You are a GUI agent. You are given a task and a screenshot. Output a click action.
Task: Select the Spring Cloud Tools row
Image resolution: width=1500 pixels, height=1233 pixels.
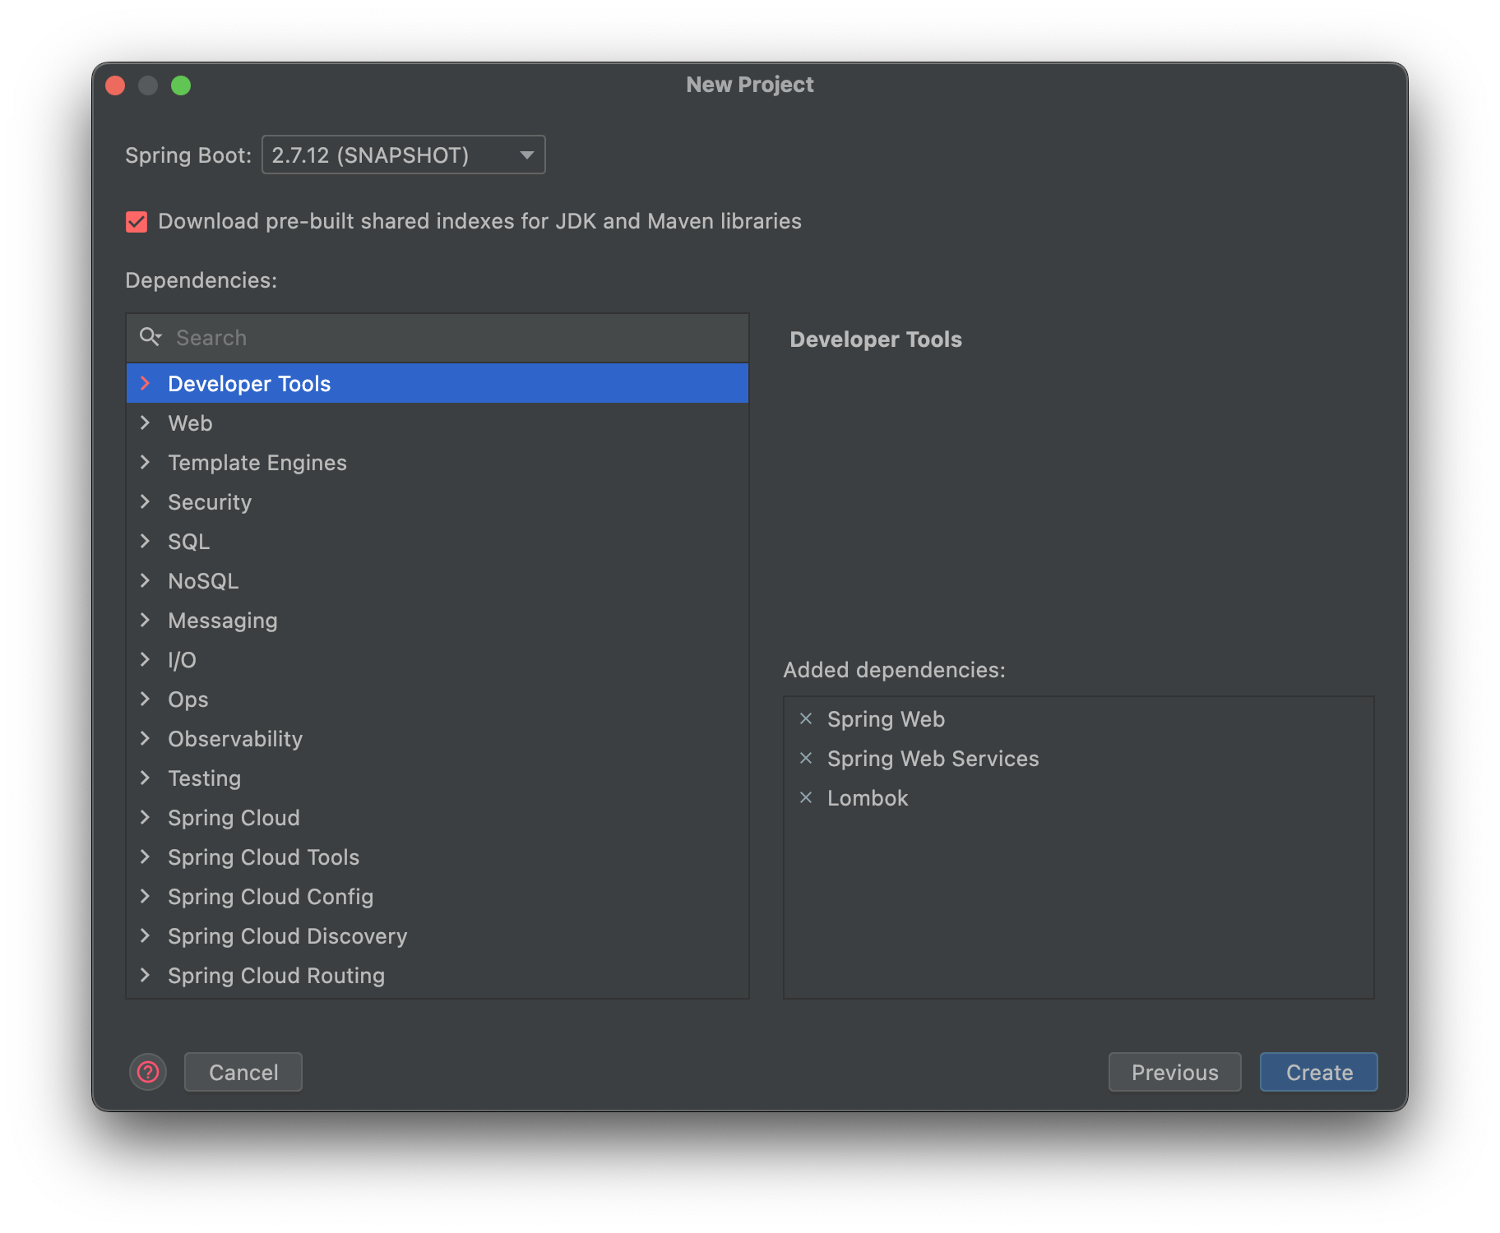437,857
